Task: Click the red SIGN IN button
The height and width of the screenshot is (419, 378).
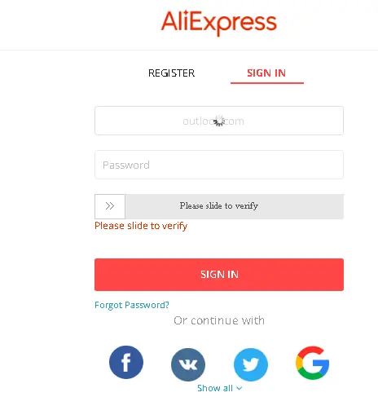Action: pos(219,275)
